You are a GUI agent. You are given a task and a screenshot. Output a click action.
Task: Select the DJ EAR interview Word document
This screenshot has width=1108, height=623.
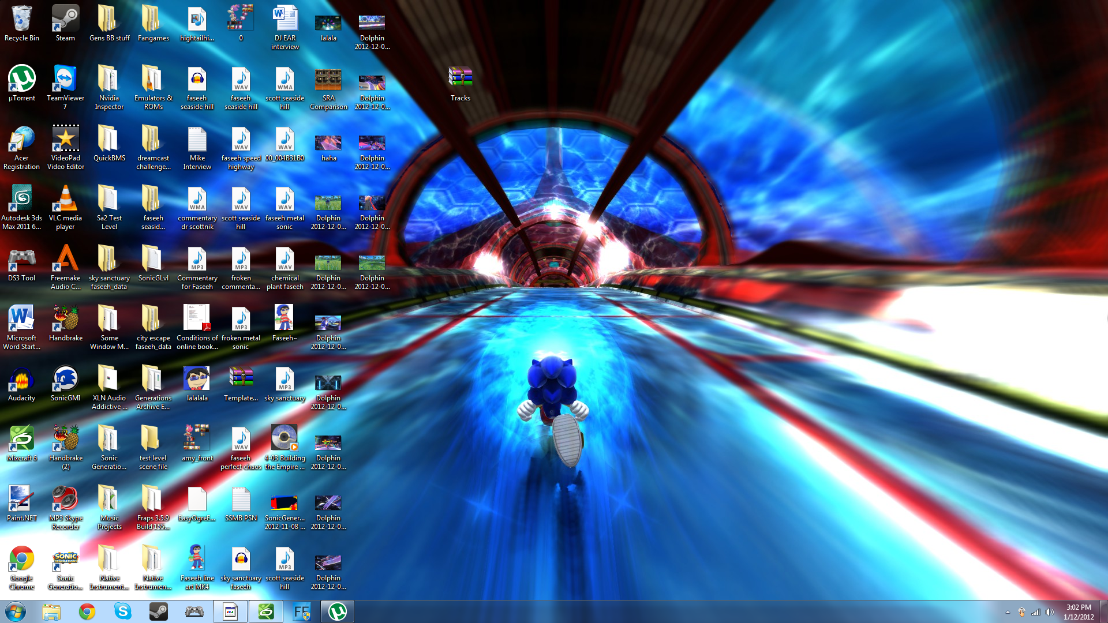[x=285, y=28]
